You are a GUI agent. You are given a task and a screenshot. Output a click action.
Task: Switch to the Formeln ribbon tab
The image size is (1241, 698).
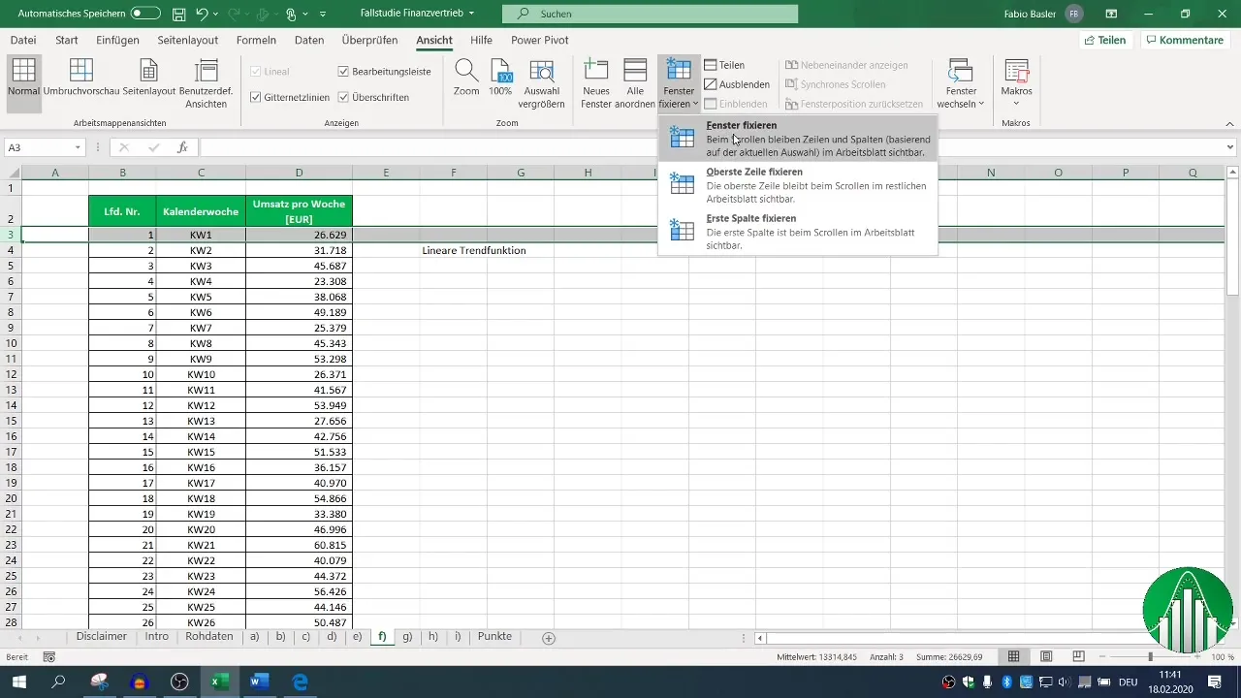click(x=256, y=40)
